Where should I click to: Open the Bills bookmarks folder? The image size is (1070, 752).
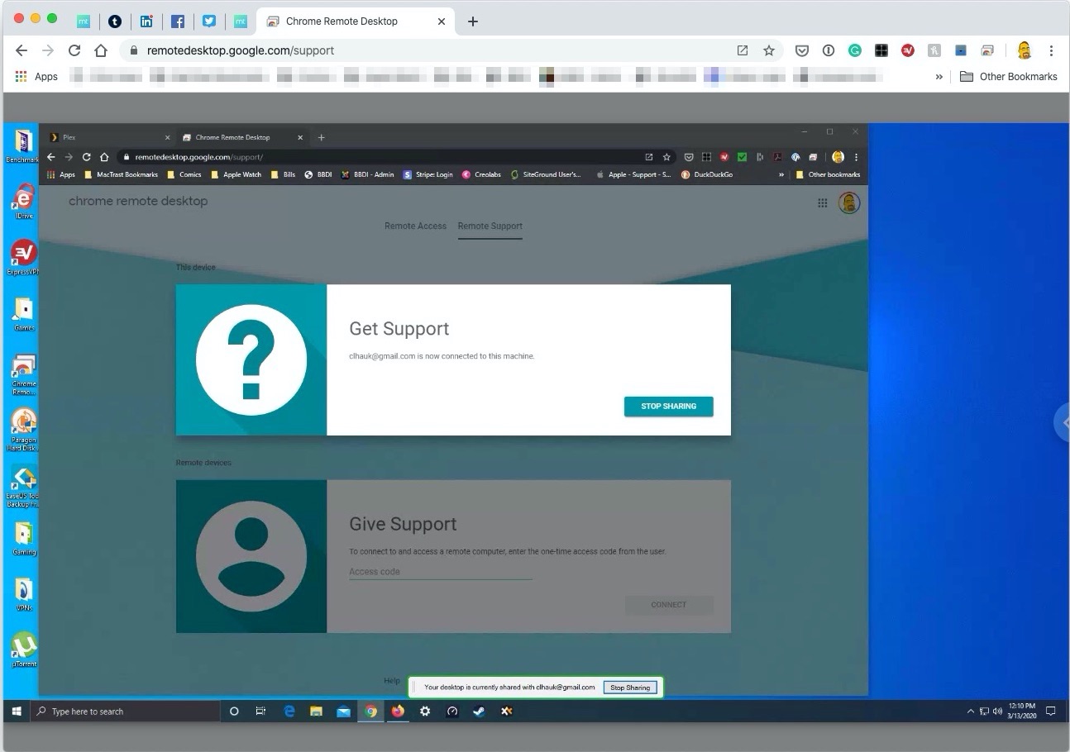coord(283,174)
